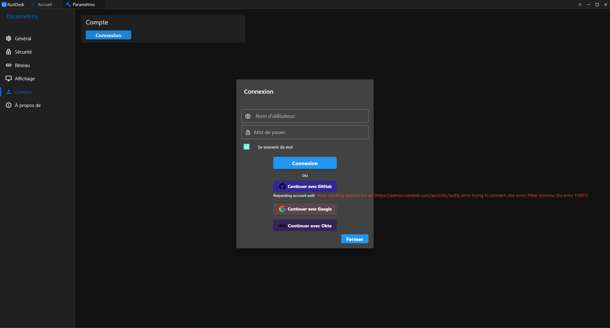
Task: Close the dialog with the Fermer button
Action: click(355, 239)
